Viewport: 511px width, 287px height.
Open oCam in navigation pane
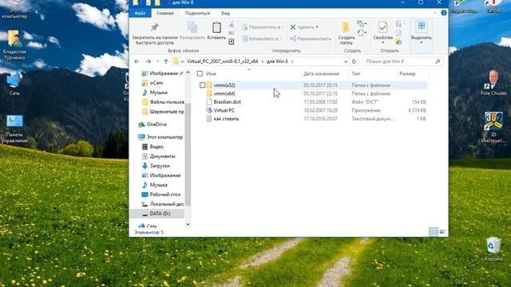pos(156,83)
